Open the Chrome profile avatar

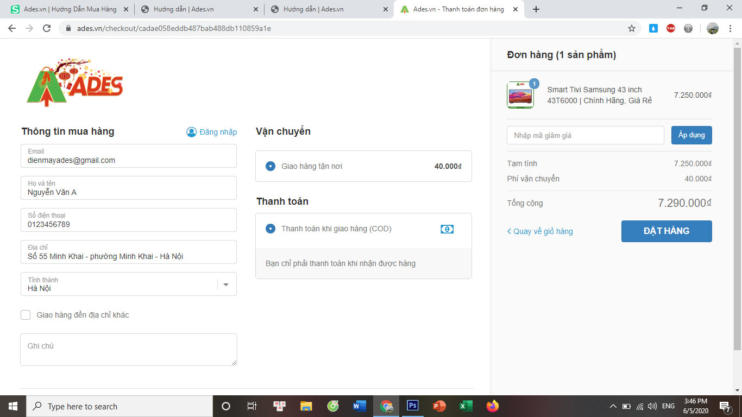tap(713, 28)
